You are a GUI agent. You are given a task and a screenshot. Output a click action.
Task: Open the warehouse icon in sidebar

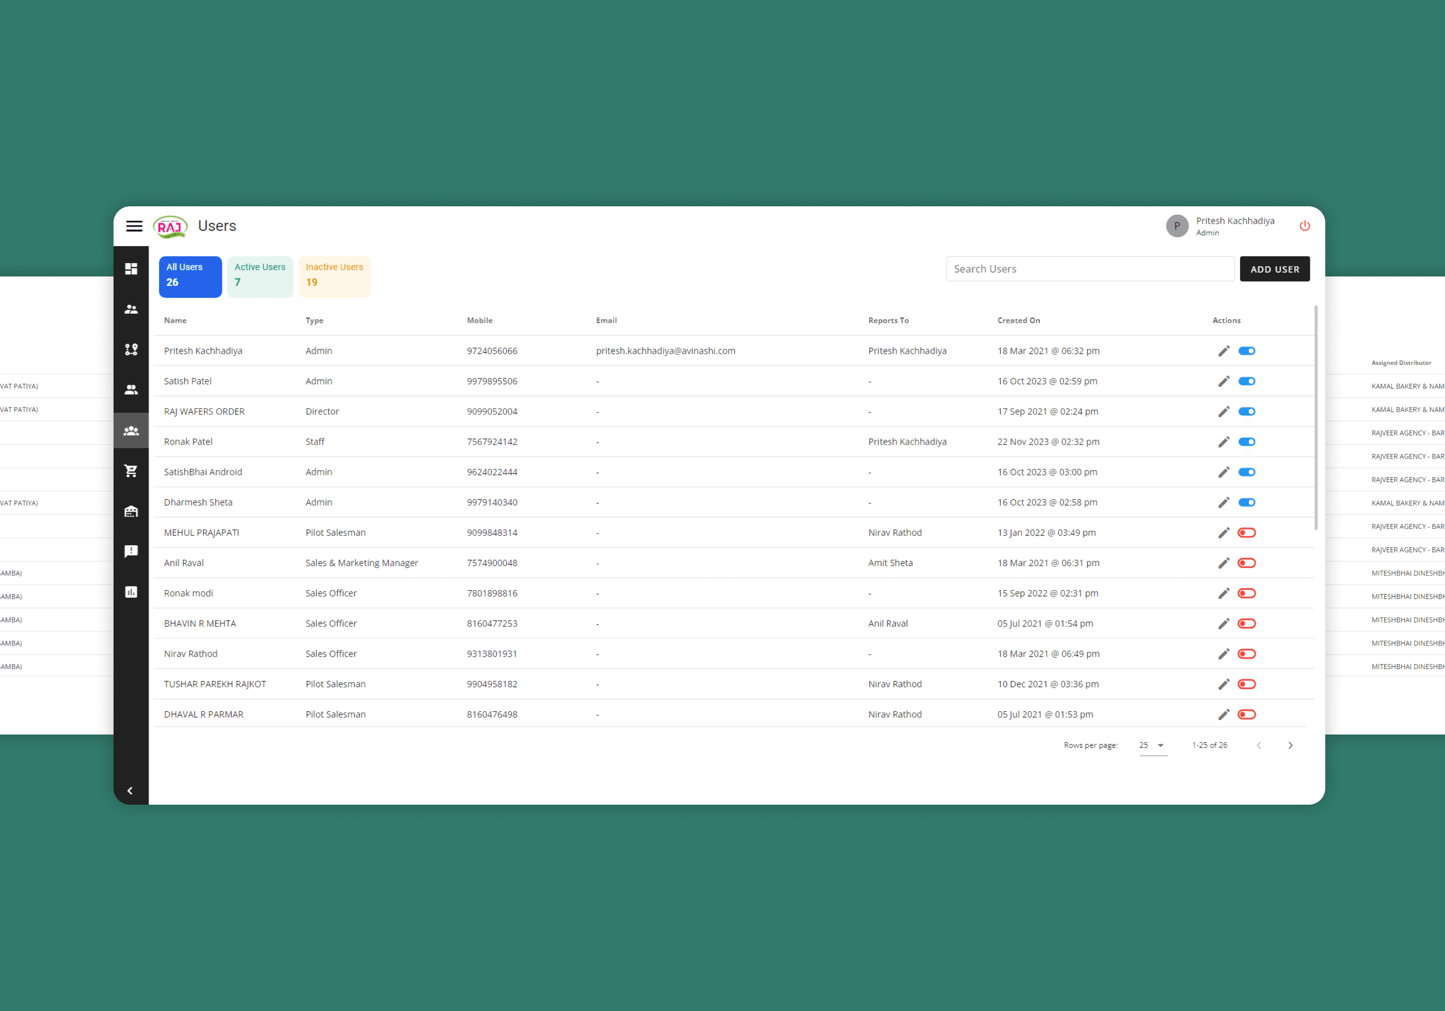(131, 511)
